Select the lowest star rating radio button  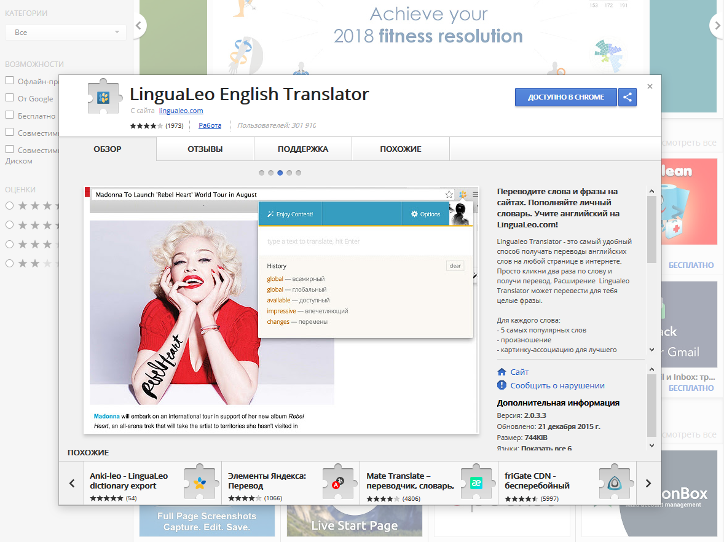tap(9, 263)
